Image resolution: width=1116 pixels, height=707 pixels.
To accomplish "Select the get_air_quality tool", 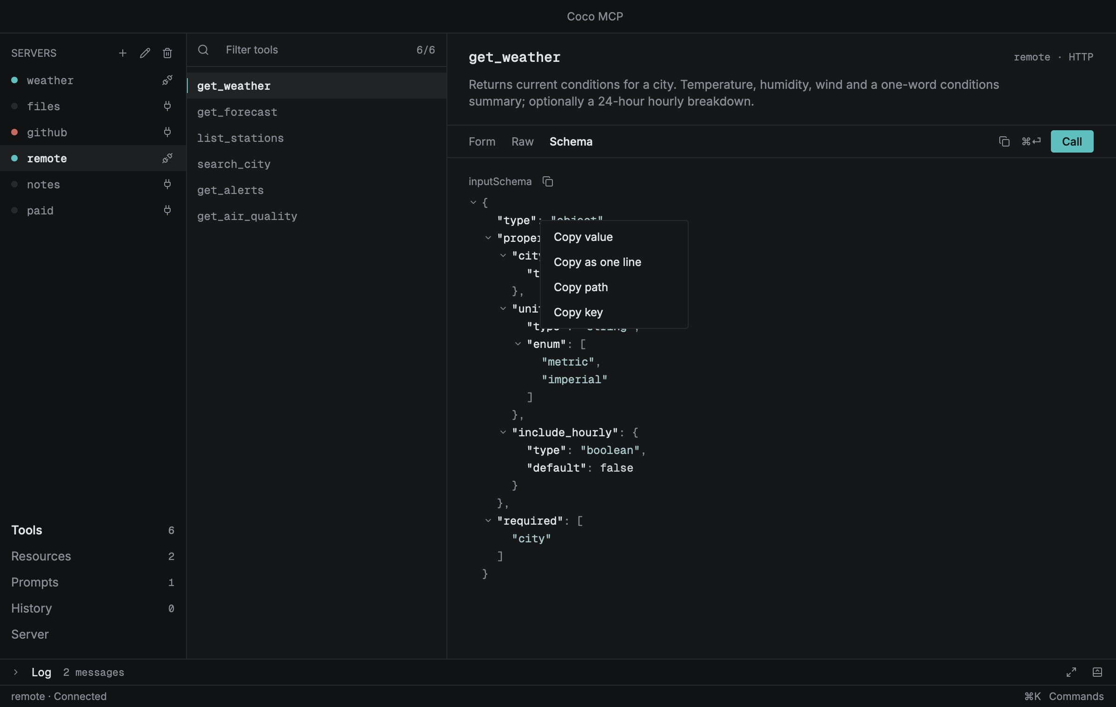I will [x=317, y=216].
